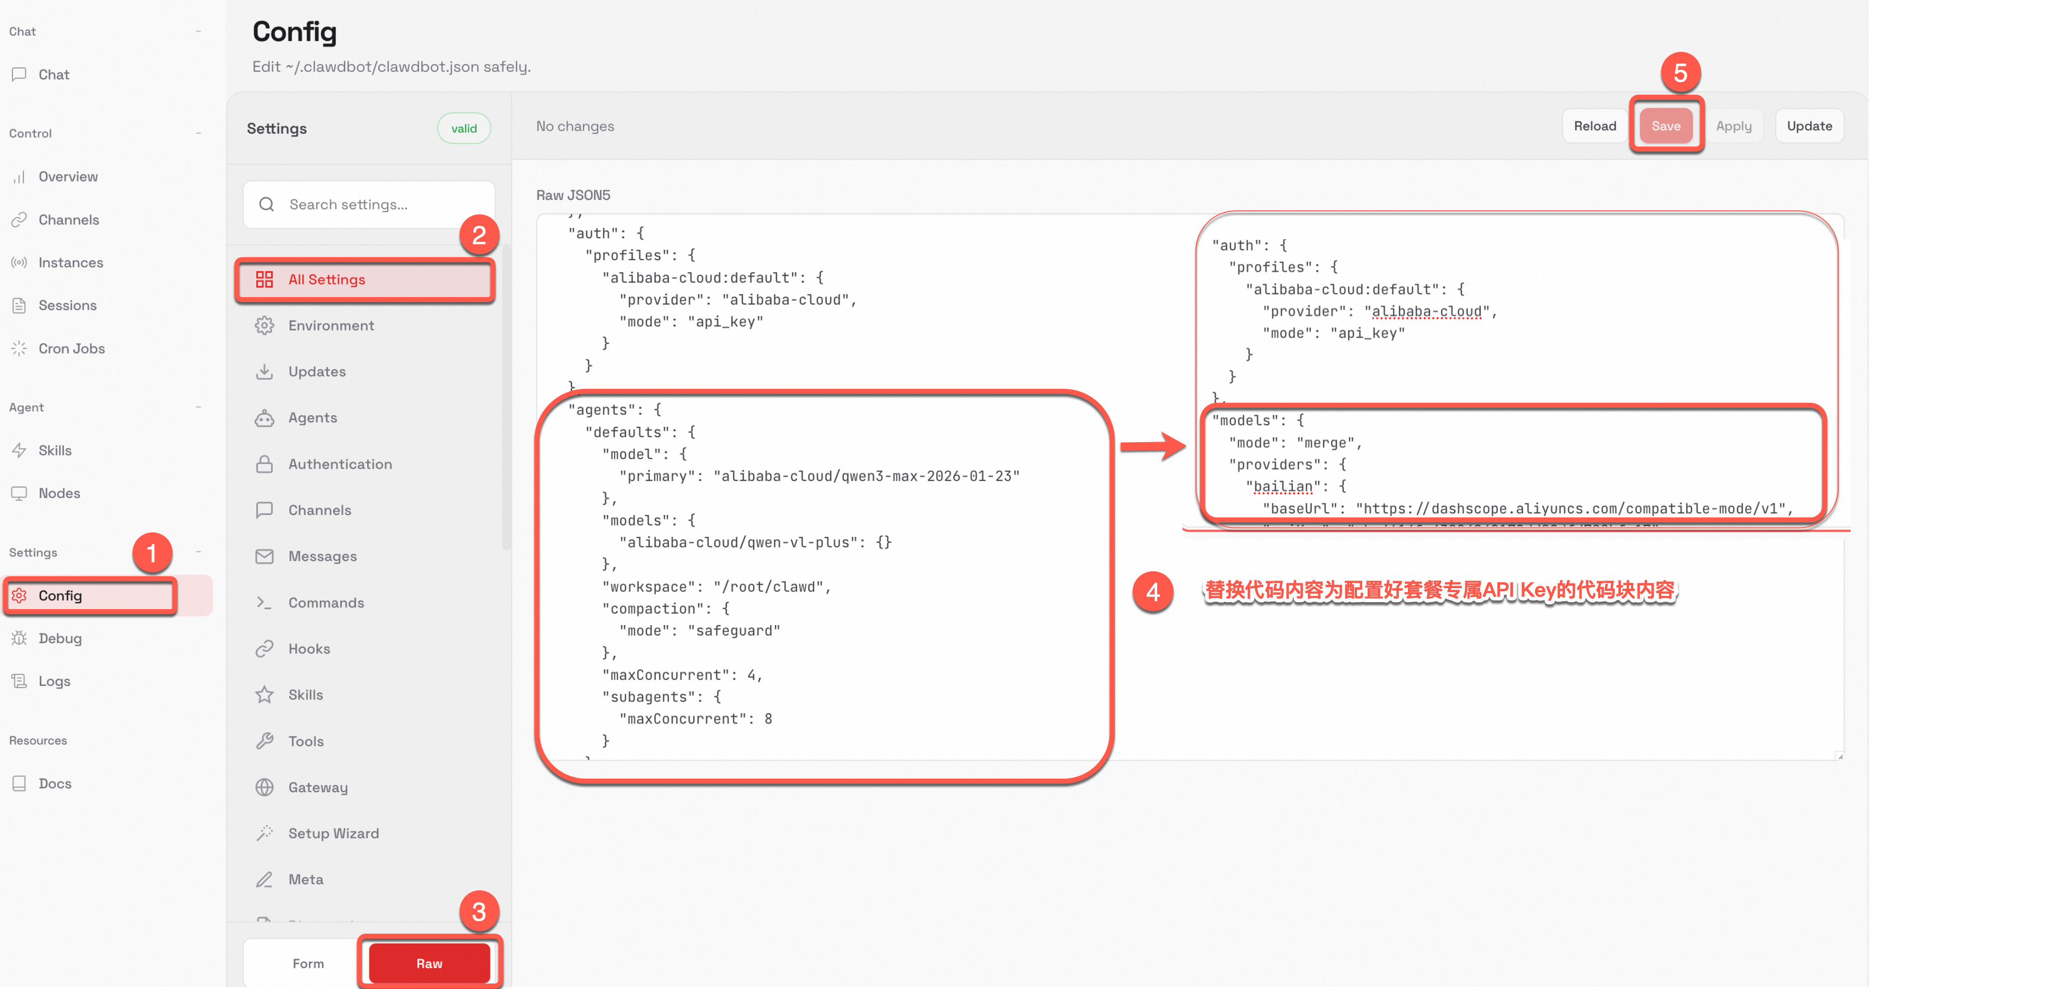The width and height of the screenshot is (2067, 989).
Task: Open the Environment settings section
Action: (331, 326)
